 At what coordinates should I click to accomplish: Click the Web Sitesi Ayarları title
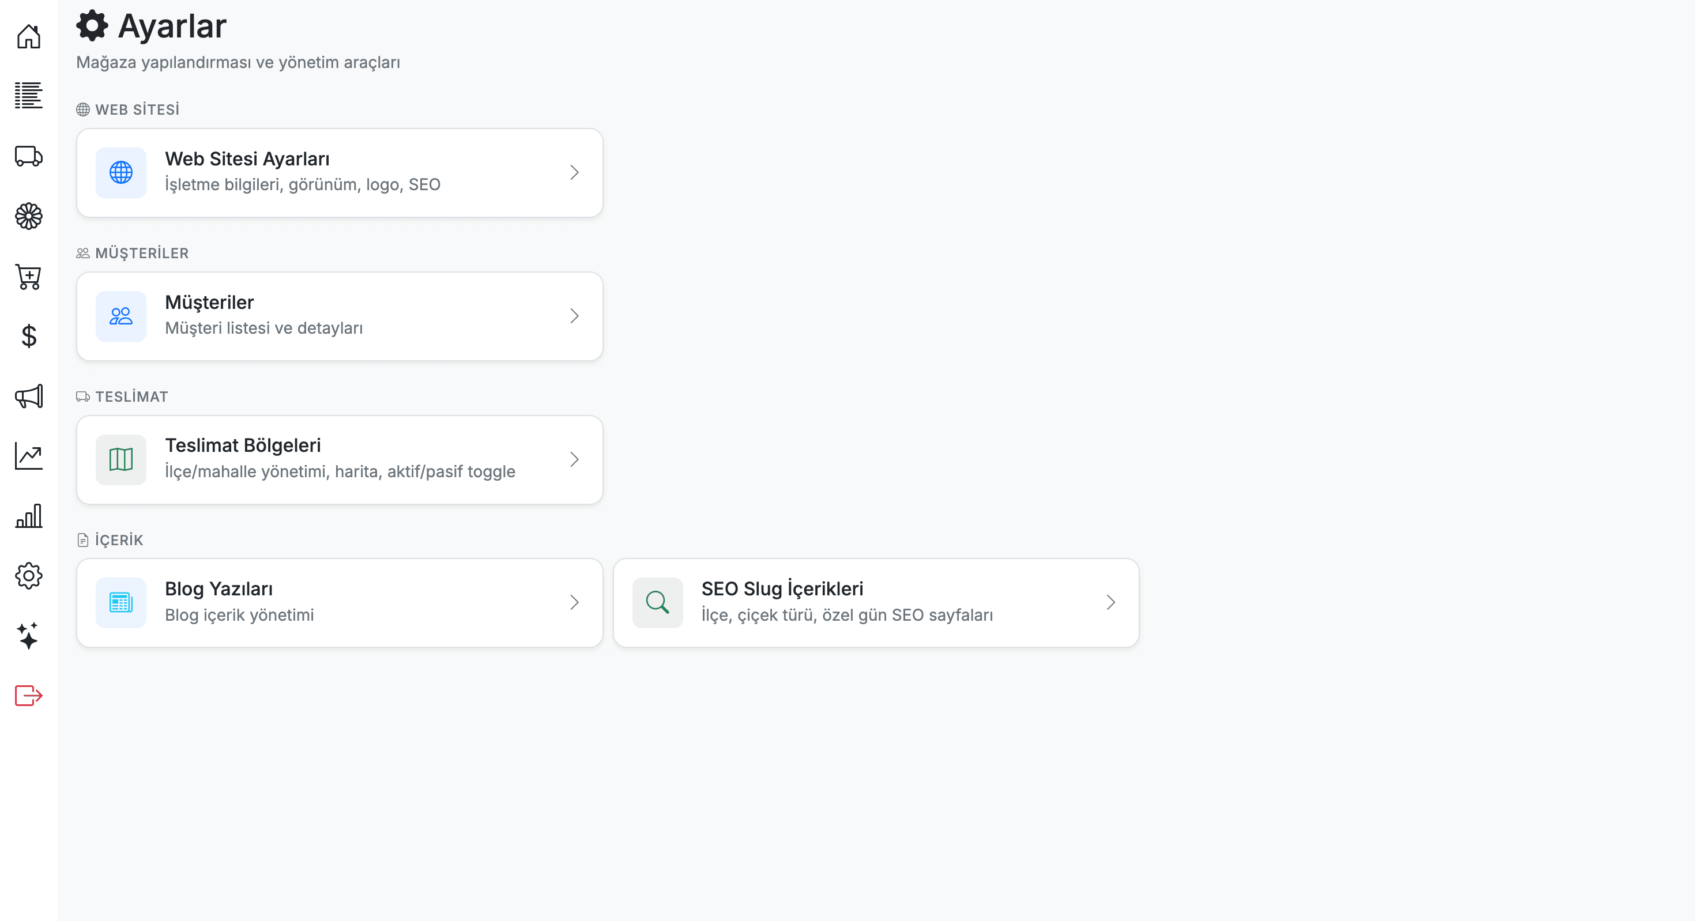click(247, 159)
